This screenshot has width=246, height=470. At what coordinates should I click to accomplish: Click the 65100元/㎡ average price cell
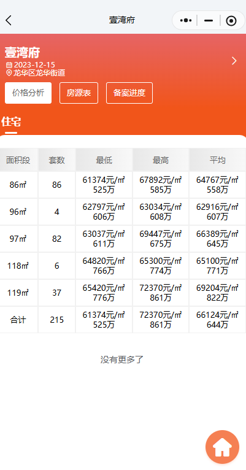(218, 266)
